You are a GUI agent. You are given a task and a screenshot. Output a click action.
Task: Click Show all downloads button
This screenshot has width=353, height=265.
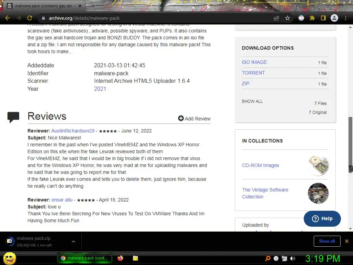[327, 241]
